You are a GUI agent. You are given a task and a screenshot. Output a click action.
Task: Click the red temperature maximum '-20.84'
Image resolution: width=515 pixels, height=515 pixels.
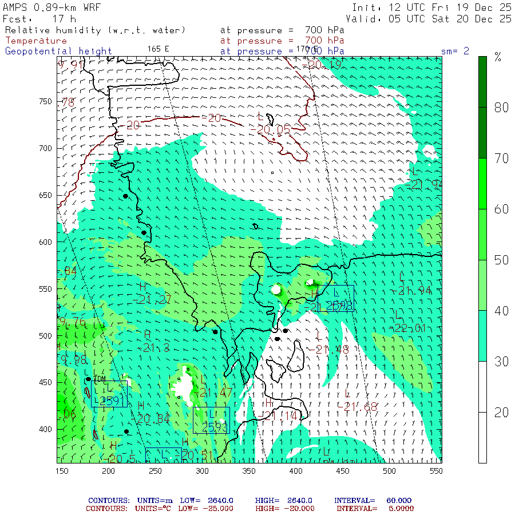point(150,418)
